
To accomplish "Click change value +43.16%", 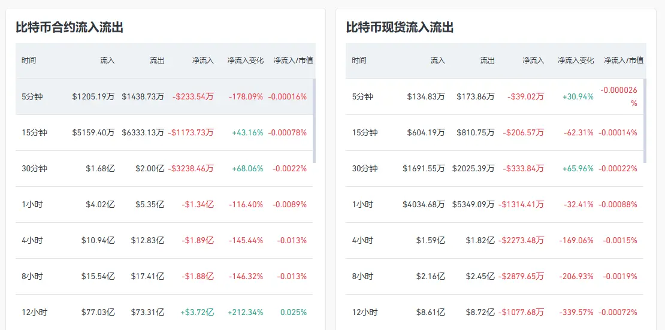I will [x=247, y=132].
